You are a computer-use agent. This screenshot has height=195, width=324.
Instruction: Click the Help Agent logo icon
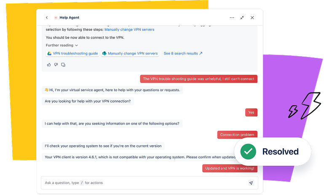56,18
